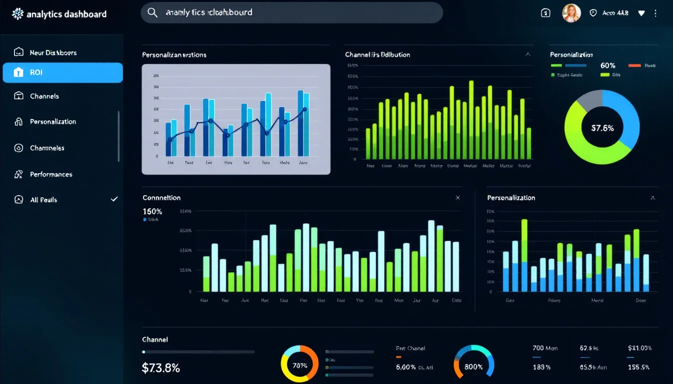Click the analytics dashboard logo icon
Image resolution: width=673 pixels, height=384 pixels.
tap(18, 14)
